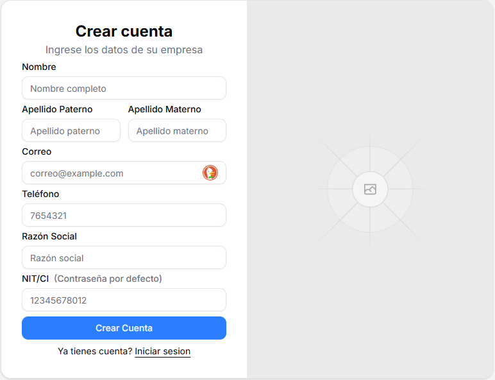Click the Apellido Materno label

[x=164, y=109]
